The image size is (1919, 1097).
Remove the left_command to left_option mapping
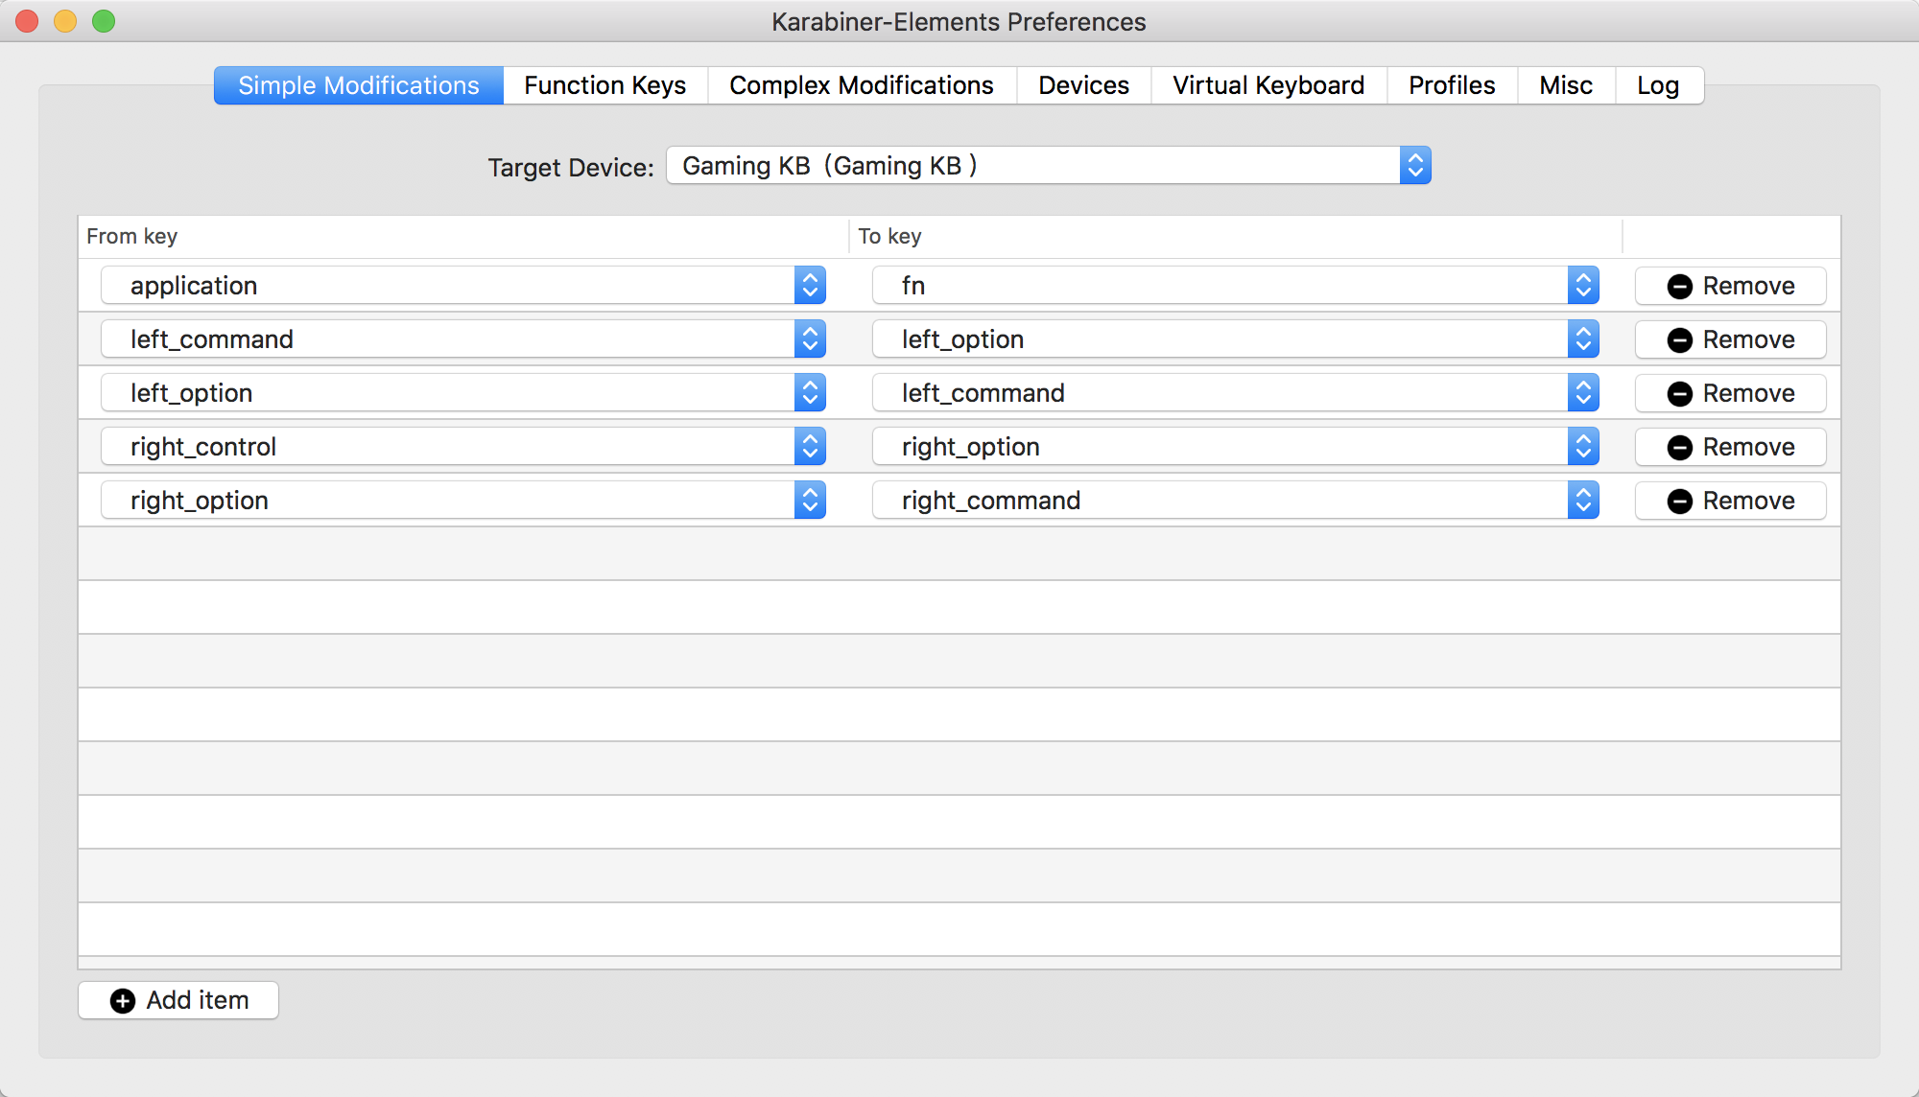pos(1731,339)
